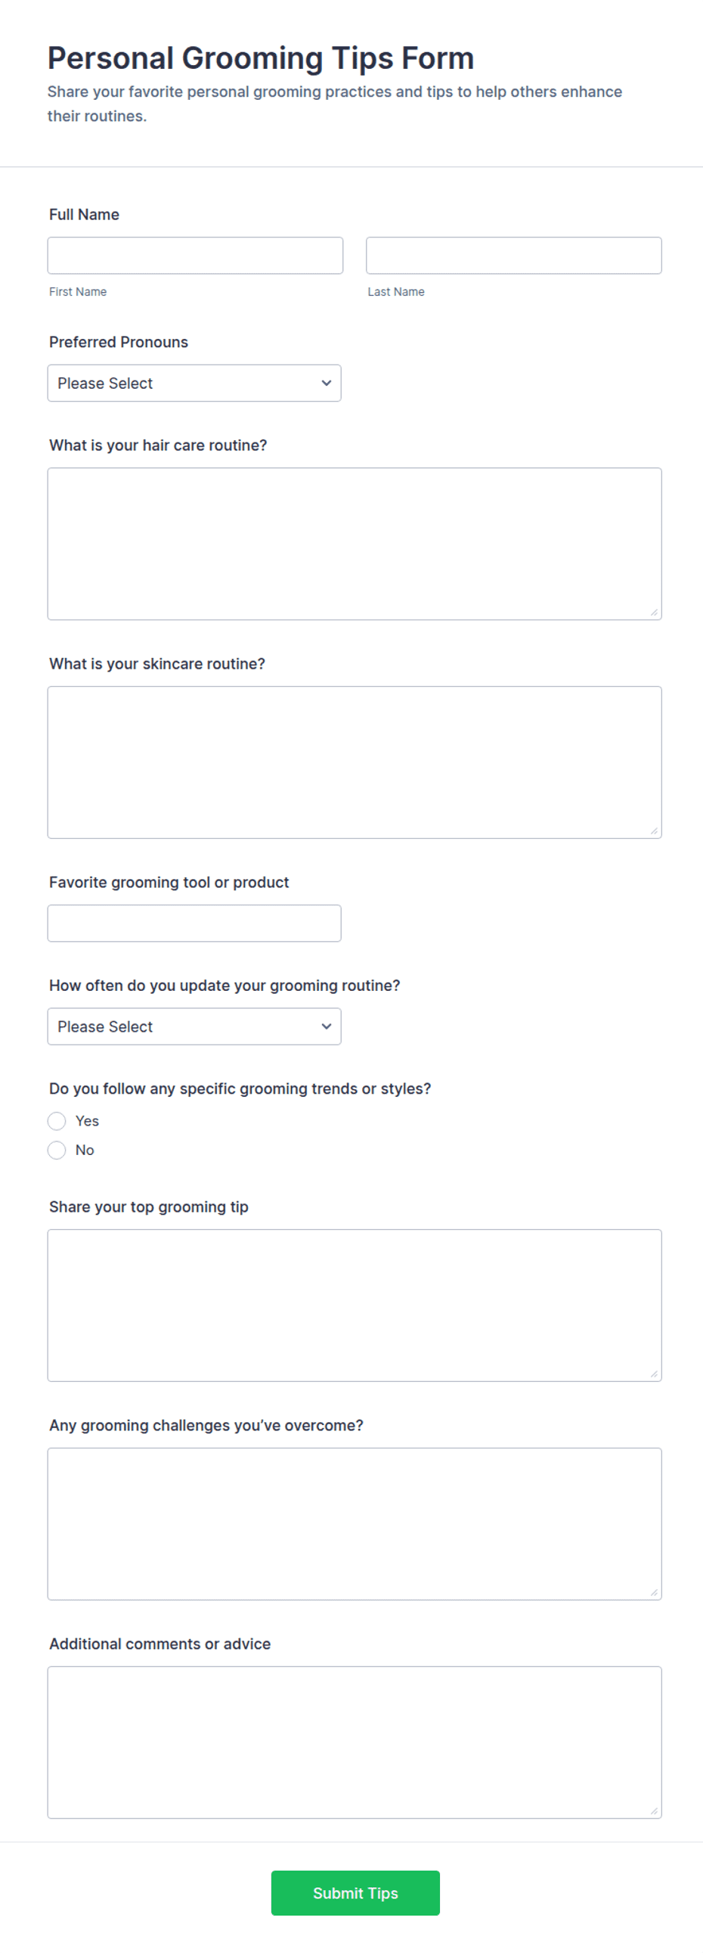This screenshot has width=703, height=1953.
Task: Click resize grip of grooming challenges textarea
Action: 654,1592
